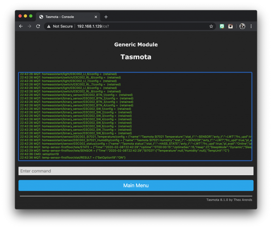The width and height of the screenshot is (272, 229).
Task: Click the binary_sensor 03C002_SW_8 log line
Action: click(x=76, y=133)
